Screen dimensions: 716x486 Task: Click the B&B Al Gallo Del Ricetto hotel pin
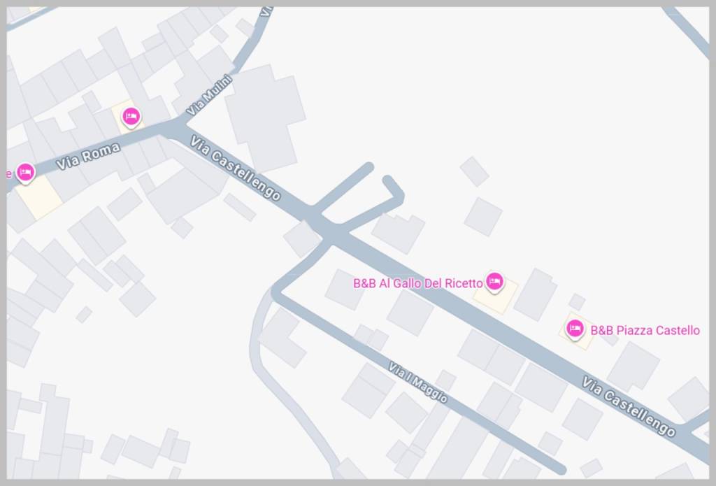coord(494,281)
